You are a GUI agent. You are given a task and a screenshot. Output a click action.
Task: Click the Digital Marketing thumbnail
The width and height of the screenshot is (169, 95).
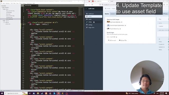click(x=108, y=29)
